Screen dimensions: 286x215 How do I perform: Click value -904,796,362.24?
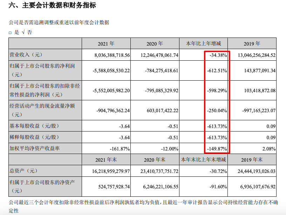113,110
